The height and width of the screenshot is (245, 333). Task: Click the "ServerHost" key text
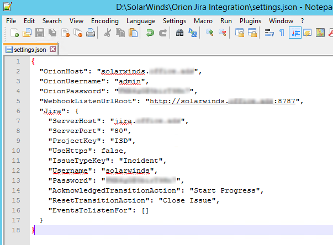pyautogui.click(x=75, y=121)
